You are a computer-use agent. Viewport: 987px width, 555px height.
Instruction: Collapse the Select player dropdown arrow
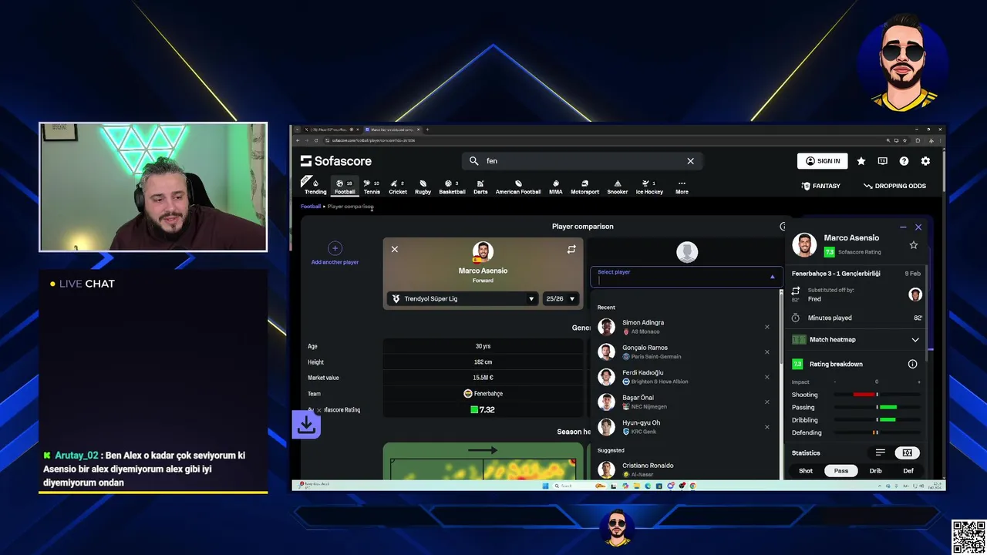click(x=772, y=276)
